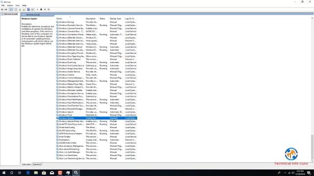Sort by the Name column header
This screenshot has width=314, height=176.
click(x=70, y=19)
